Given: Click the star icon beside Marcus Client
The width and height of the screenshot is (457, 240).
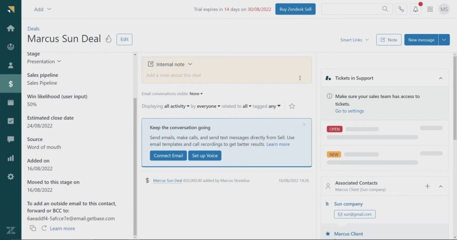Looking at the screenshot, I should pos(328,234).
